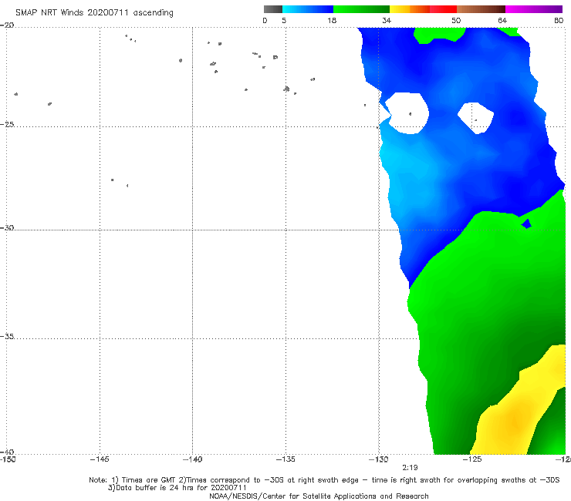
Task: Click the '-145' longitude axis label
Action: click(100, 459)
